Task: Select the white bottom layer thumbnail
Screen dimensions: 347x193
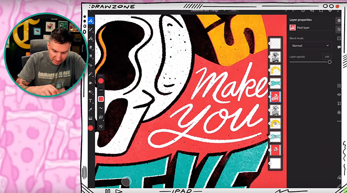Action: (276, 164)
